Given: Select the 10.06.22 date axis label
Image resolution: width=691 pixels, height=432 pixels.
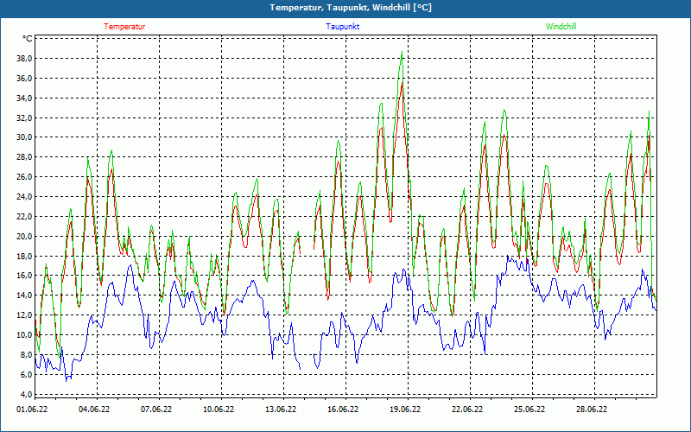Looking at the screenshot, I should [x=219, y=410].
